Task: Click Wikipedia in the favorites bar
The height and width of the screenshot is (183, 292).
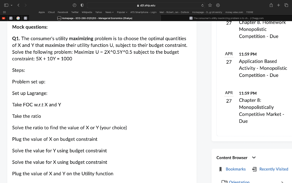Action: click(87, 12)
